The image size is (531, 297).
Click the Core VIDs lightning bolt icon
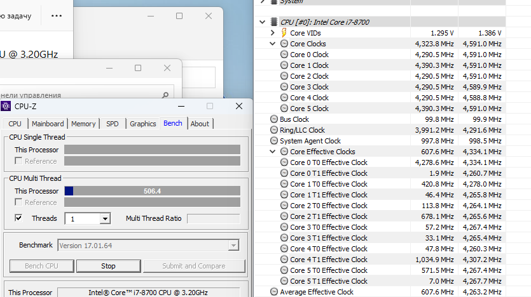(x=284, y=33)
